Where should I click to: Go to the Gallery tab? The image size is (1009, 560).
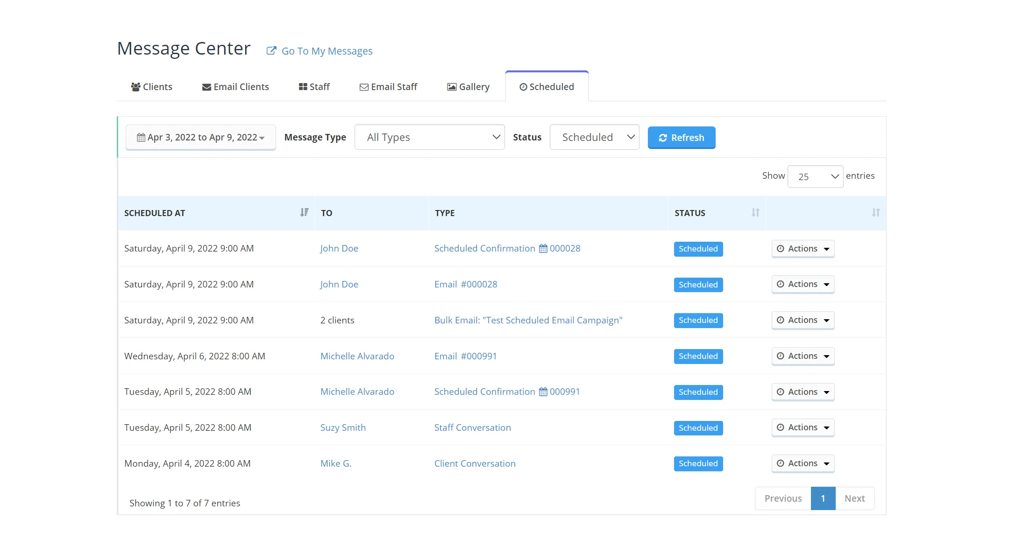468,87
